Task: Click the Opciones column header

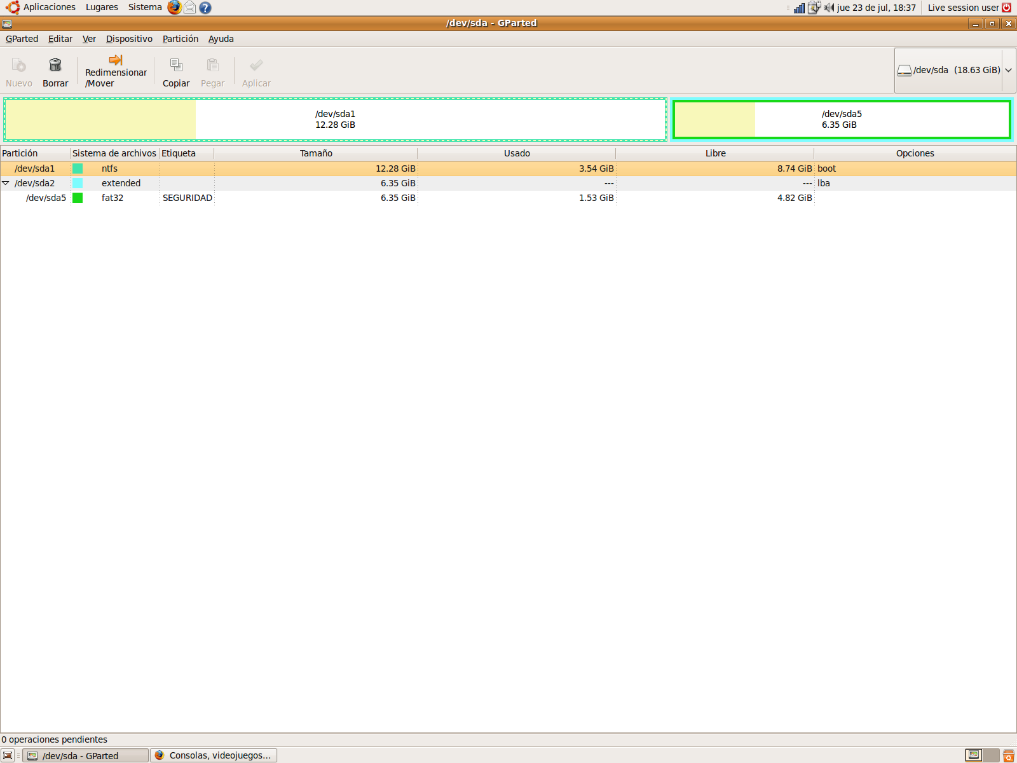Action: 915,153
